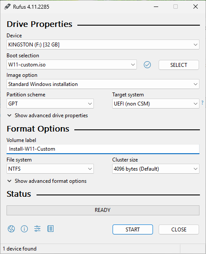Close the Rufus window with X

click(x=196, y=7)
